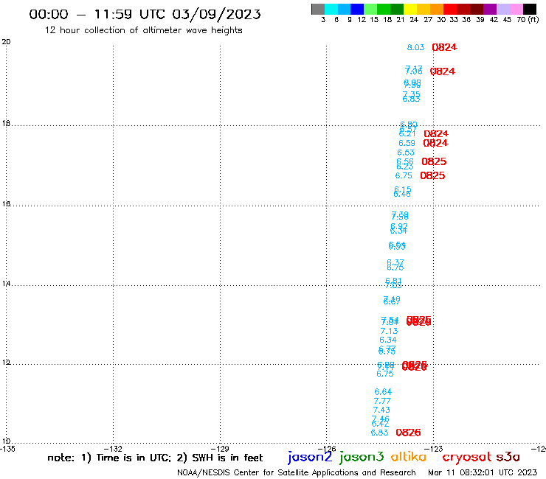Click the 7.77 wave height value
The width and height of the screenshot is (546, 479).
pos(382,401)
